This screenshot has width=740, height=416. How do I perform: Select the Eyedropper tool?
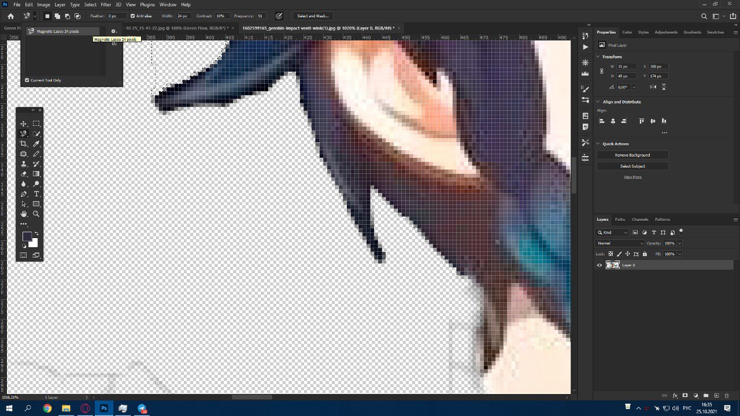point(36,144)
